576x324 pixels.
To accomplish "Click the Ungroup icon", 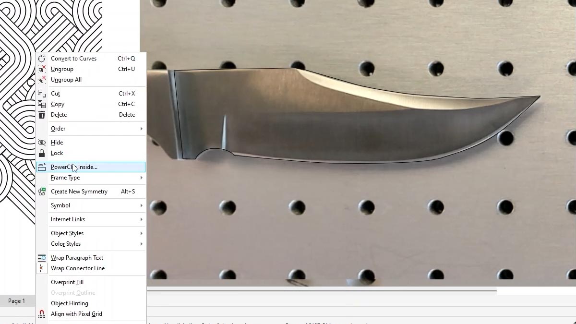I will [x=42, y=69].
